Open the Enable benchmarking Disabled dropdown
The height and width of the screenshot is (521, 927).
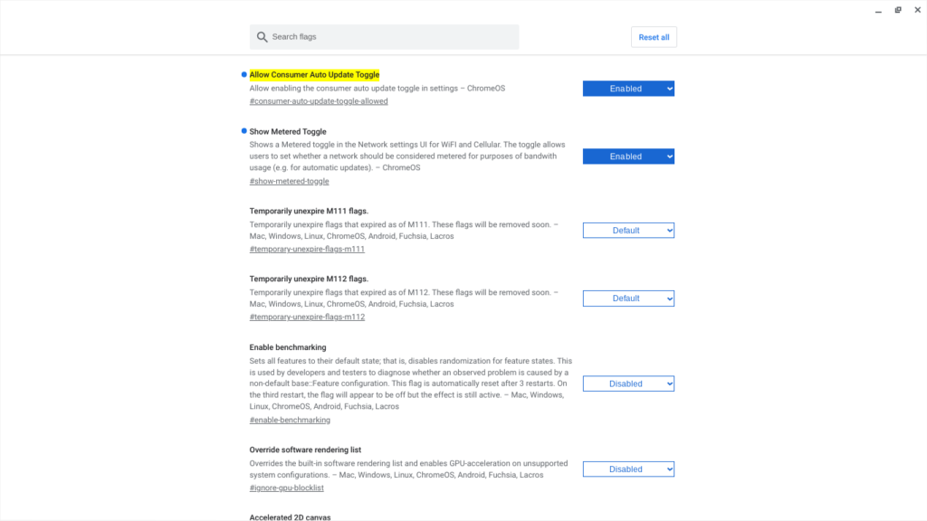click(628, 384)
